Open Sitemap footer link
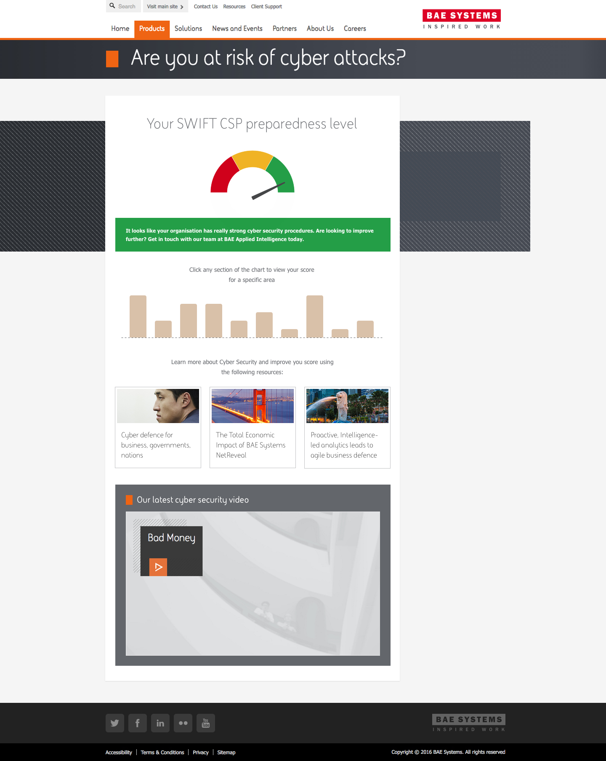 (226, 752)
